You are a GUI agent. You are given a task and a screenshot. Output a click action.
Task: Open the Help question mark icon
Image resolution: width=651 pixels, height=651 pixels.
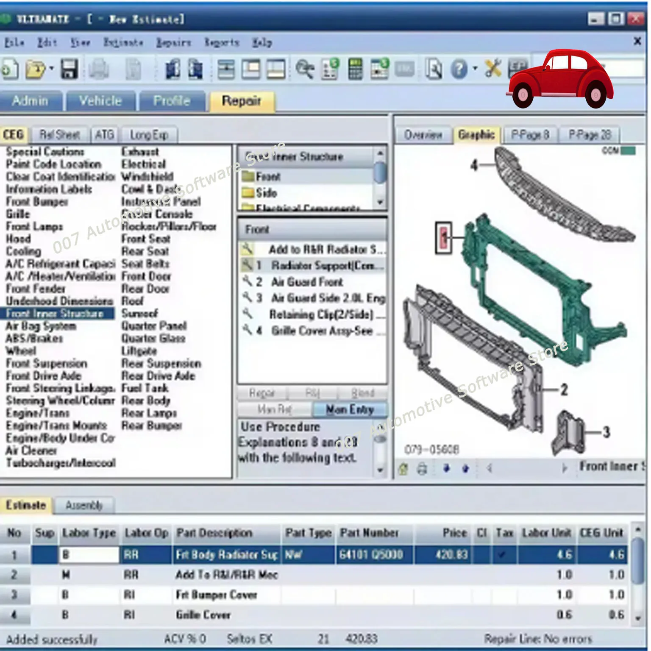click(459, 69)
